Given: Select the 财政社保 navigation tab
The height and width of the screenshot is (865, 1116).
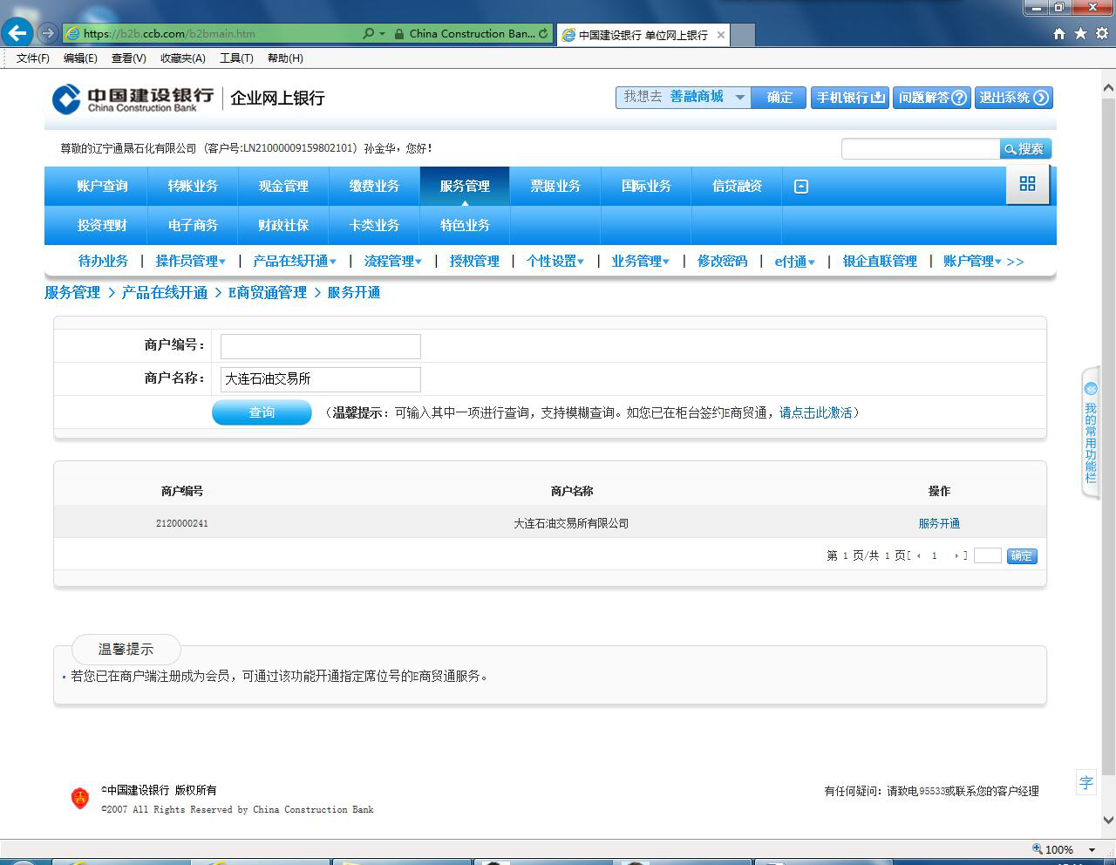Looking at the screenshot, I should coord(283,226).
